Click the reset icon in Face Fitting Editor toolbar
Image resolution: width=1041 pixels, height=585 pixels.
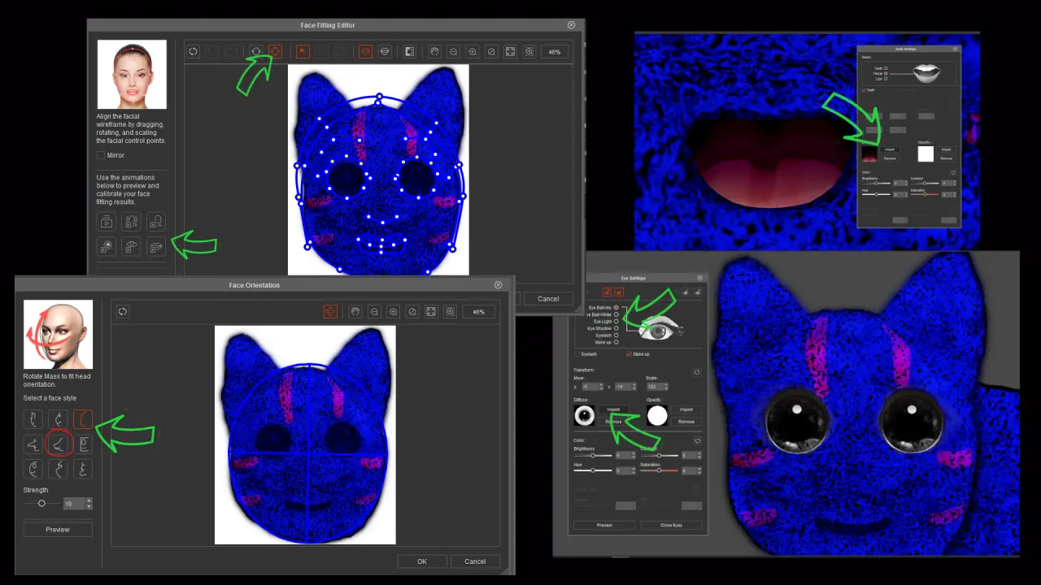(x=193, y=51)
